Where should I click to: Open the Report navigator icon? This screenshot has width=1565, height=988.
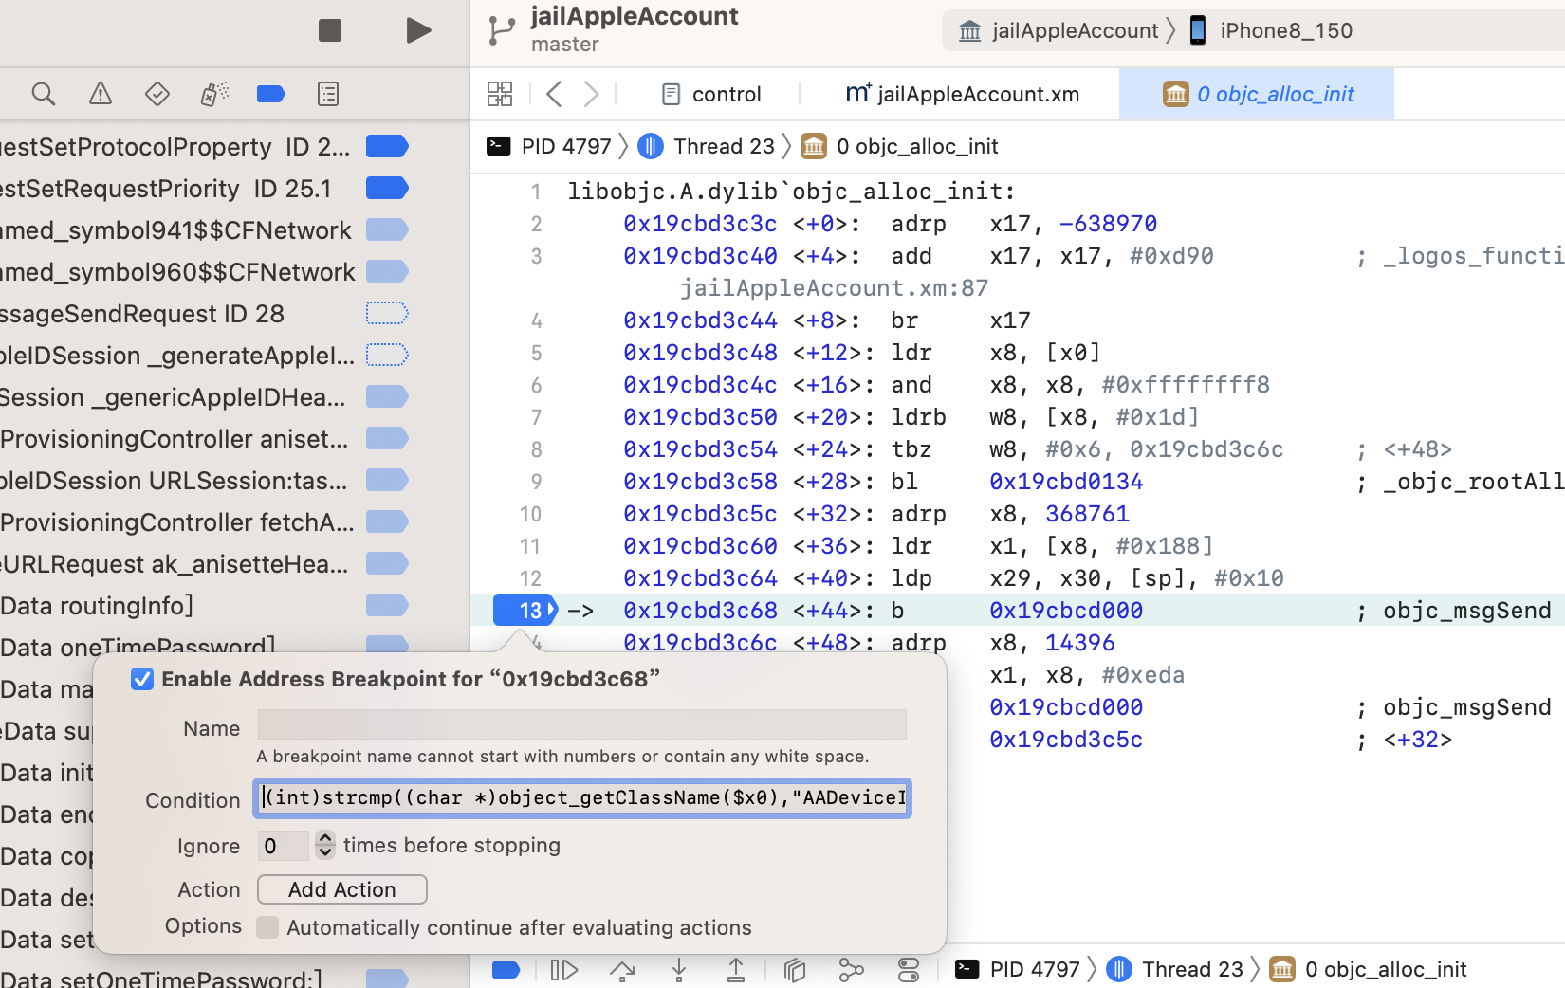[328, 94]
